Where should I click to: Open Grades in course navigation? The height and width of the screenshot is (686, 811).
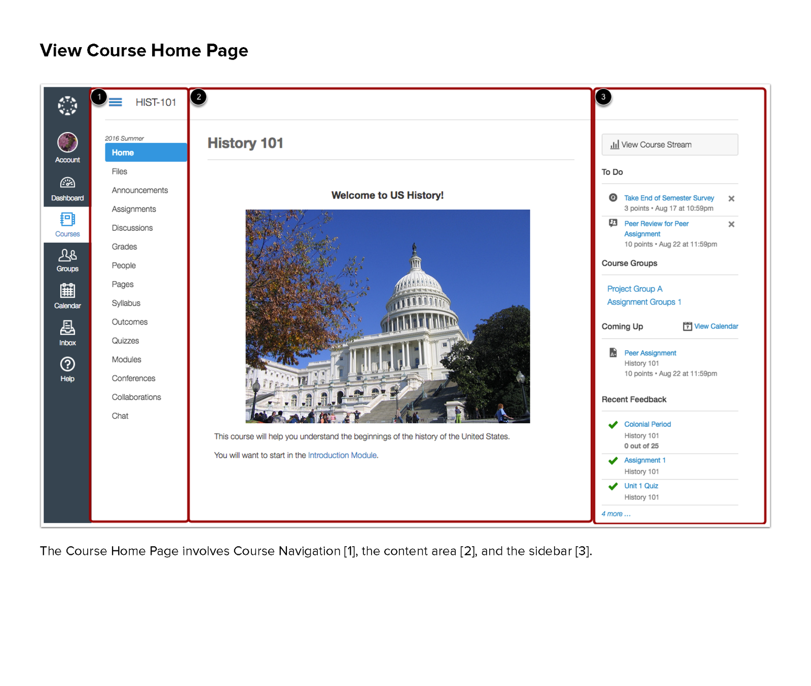(x=124, y=247)
